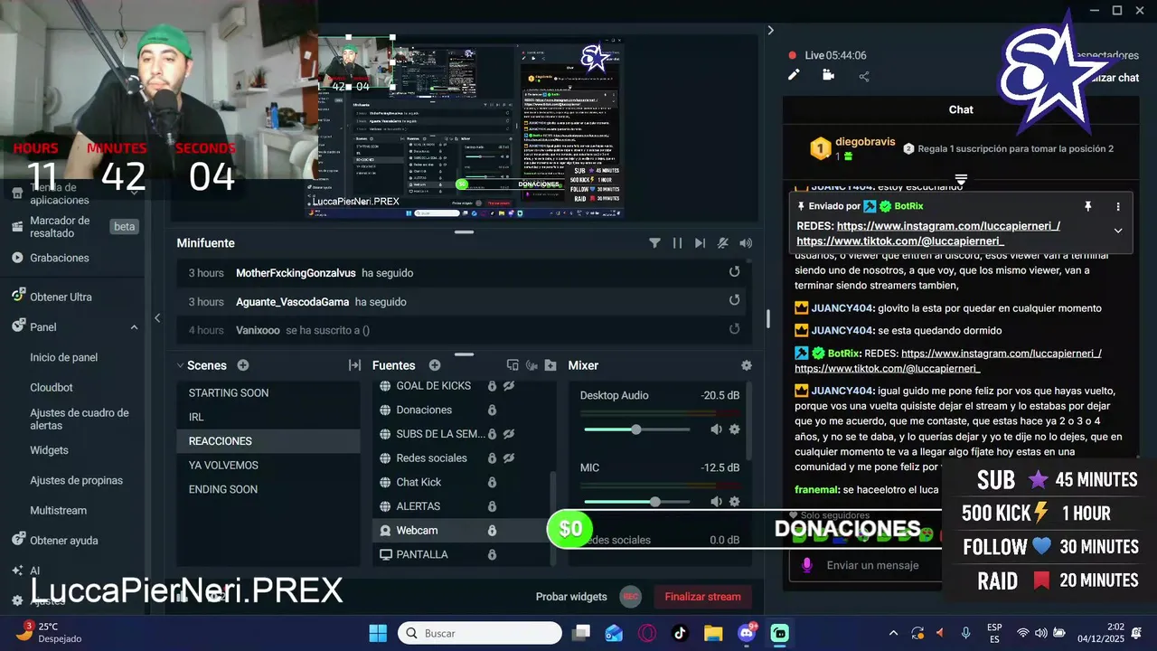Open Windows Start menu

pyautogui.click(x=378, y=633)
